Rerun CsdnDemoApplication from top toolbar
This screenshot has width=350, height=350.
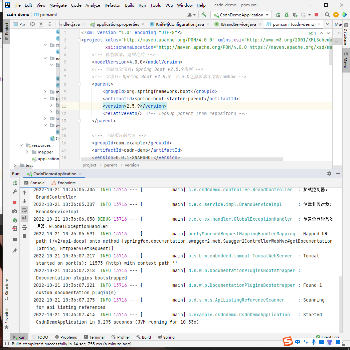278,15
